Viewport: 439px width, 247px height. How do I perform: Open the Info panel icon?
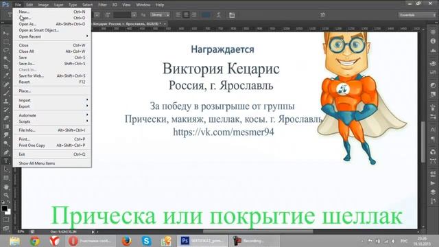[433, 41]
